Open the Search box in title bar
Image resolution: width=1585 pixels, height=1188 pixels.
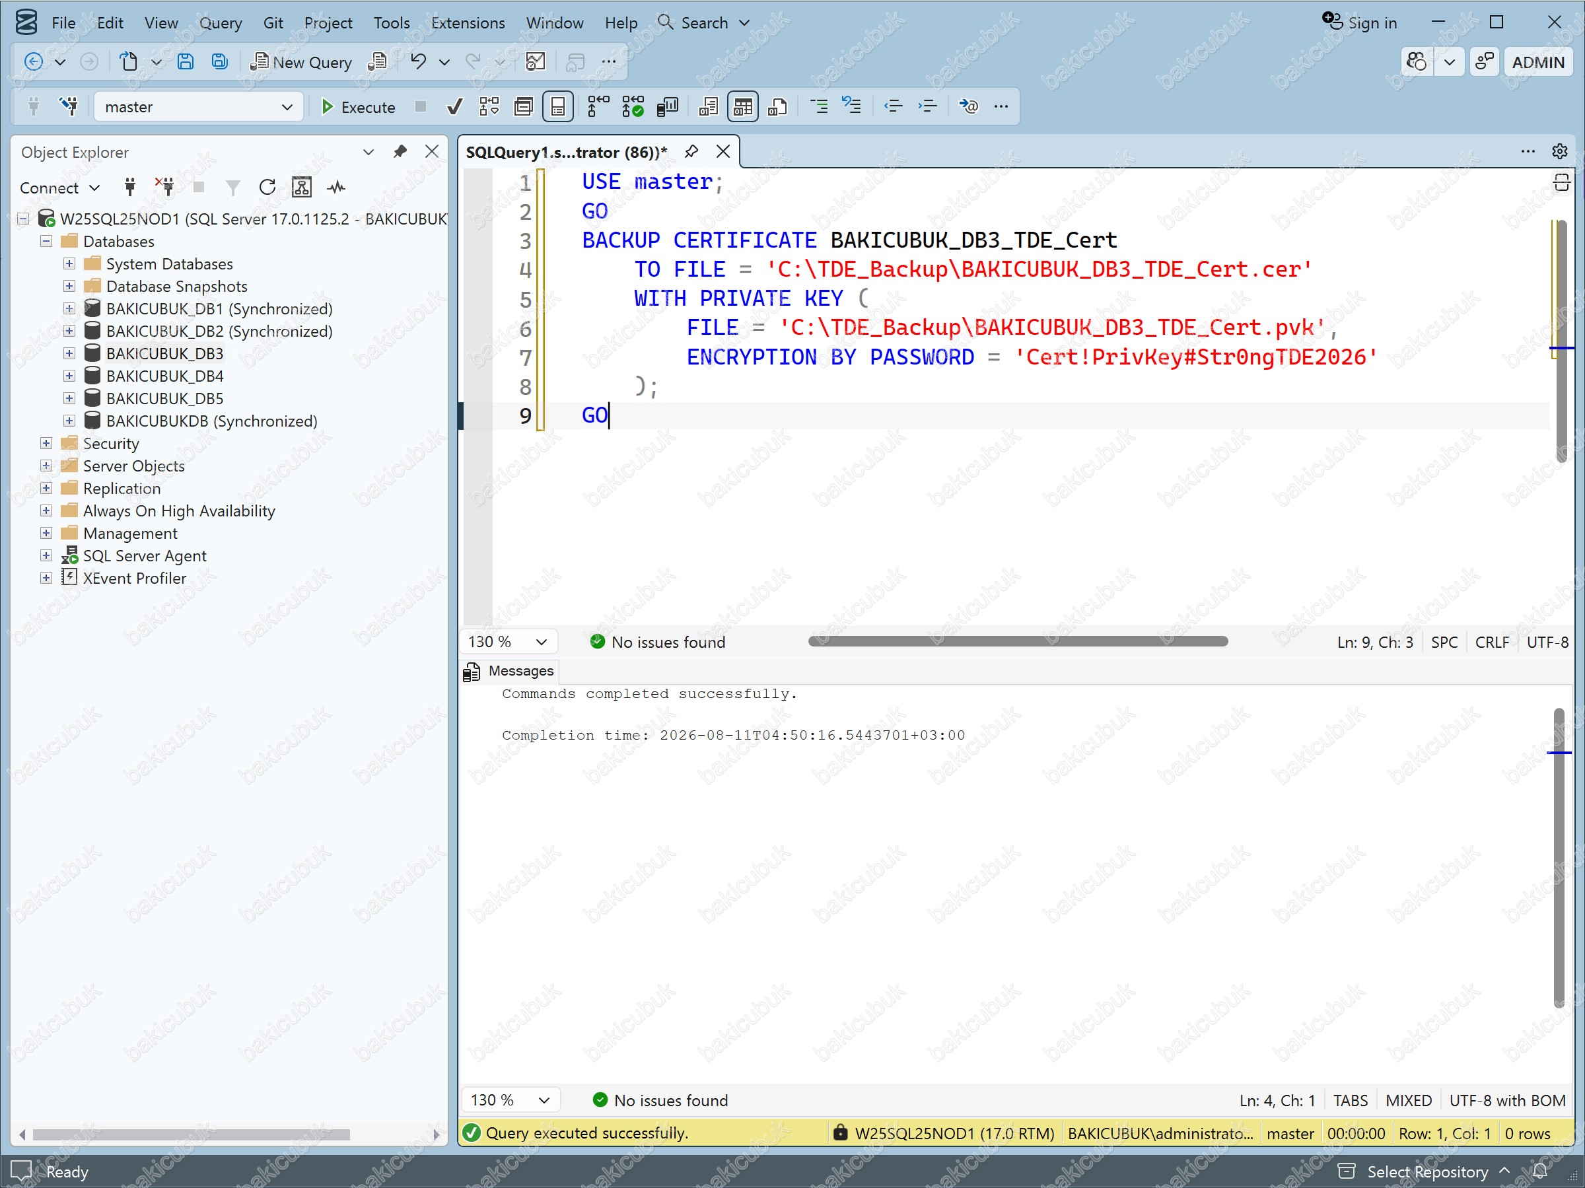[x=703, y=23]
